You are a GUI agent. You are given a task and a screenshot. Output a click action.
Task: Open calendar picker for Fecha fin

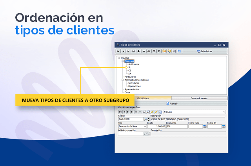(x=224, y=127)
